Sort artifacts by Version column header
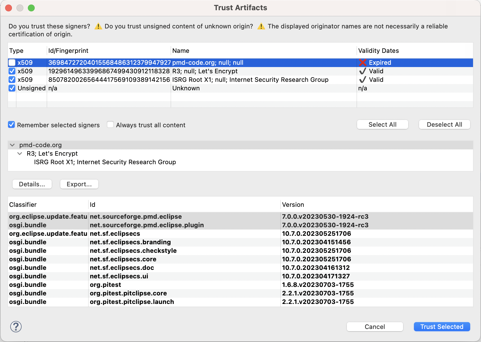 293,205
